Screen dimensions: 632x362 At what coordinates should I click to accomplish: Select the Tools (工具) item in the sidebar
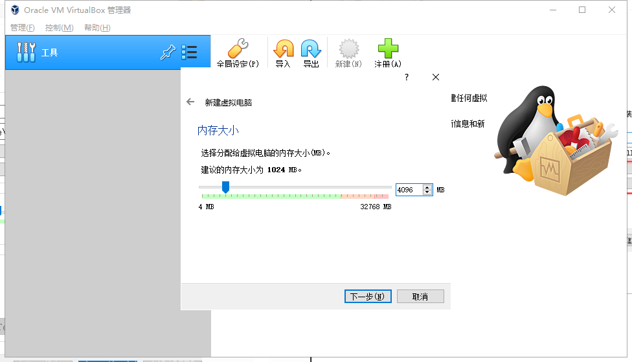pyautogui.click(x=107, y=52)
